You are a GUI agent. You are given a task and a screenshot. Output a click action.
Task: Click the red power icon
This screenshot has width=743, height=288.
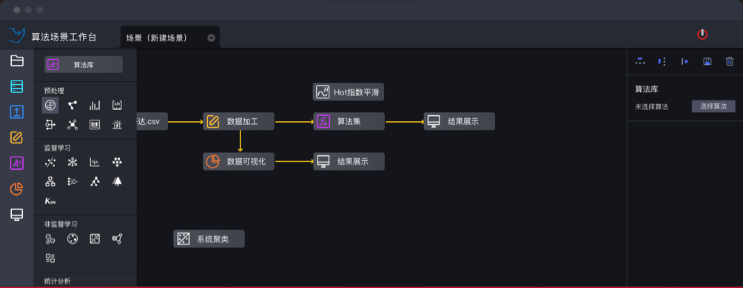(x=702, y=34)
